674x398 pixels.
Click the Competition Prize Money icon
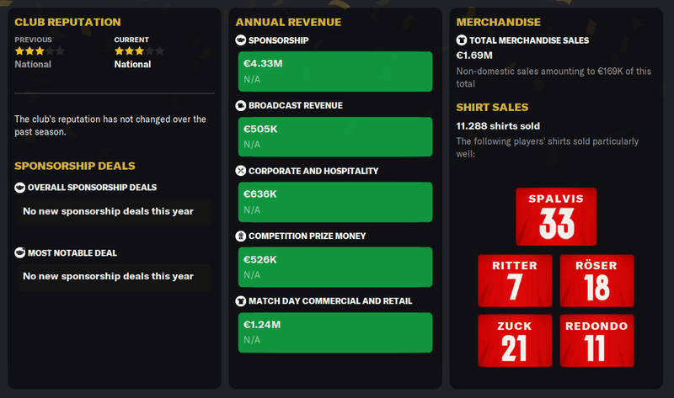click(x=241, y=236)
